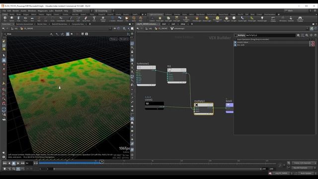318x179 pixels.
Task: Open the No cam dropdown in viewport
Action: point(124,39)
